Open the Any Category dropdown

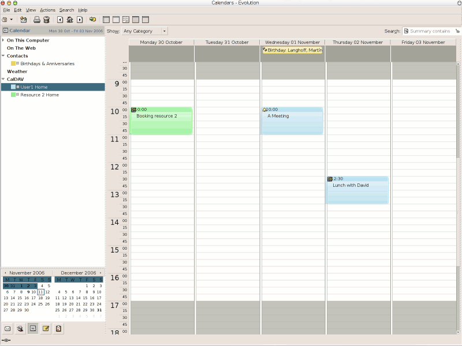pyautogui.click(x=145, y=31)
